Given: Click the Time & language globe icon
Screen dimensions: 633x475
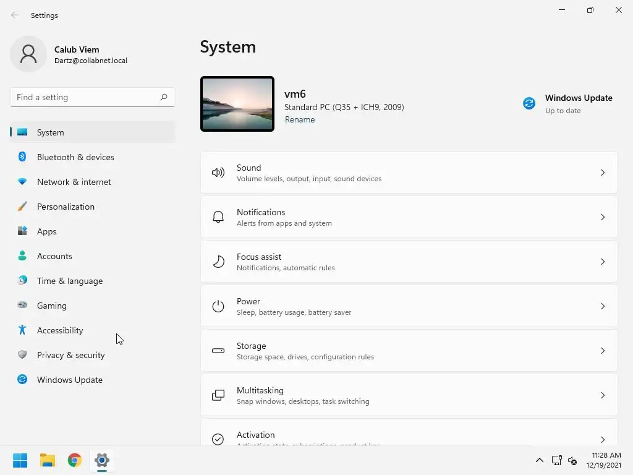Looking at the screenshot, I should click(22, 280).
